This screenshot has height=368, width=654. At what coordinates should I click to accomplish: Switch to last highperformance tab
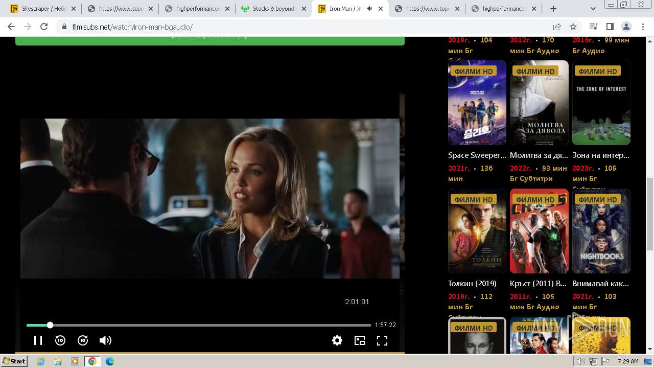coord(503,9)
